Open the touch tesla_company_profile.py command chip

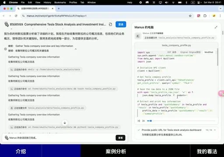click(63, 89)
